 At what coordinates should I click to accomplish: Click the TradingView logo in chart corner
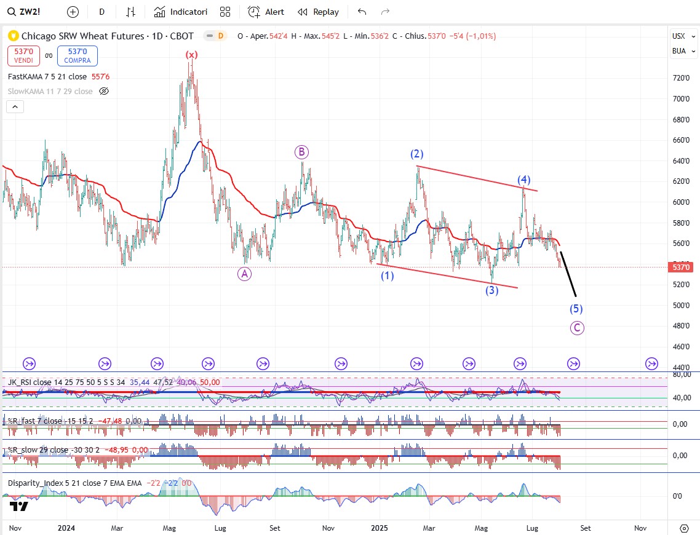coord(19,506)
